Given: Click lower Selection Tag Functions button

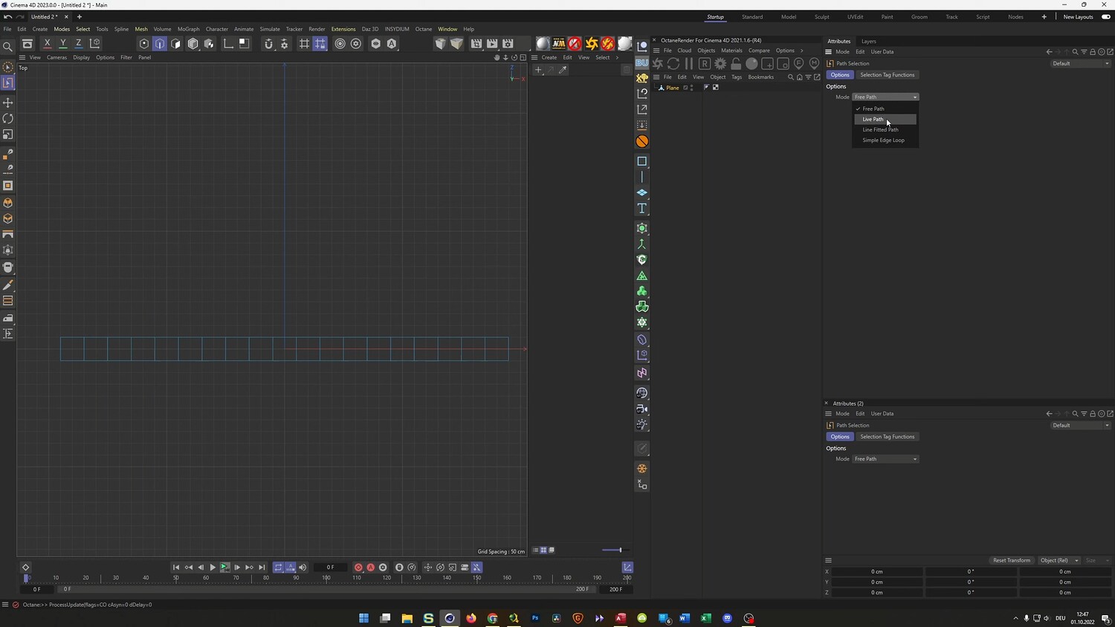Looking at the screenshot, I should [x=888, y=437].
